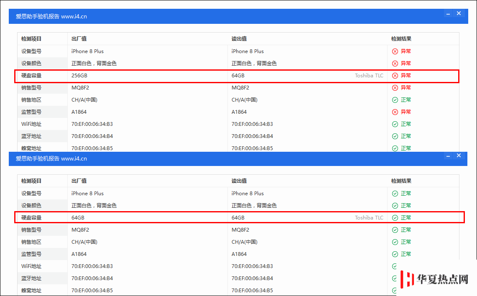477x296 pixels.
Task: Click 硬盘容量 label in upper report
Action: [31, 76]
